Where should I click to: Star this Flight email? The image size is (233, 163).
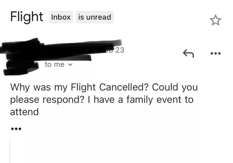(x=215, y=20)
